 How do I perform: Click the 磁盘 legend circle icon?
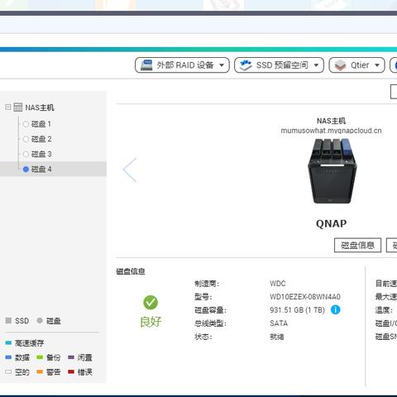click(x=40, y=320)
